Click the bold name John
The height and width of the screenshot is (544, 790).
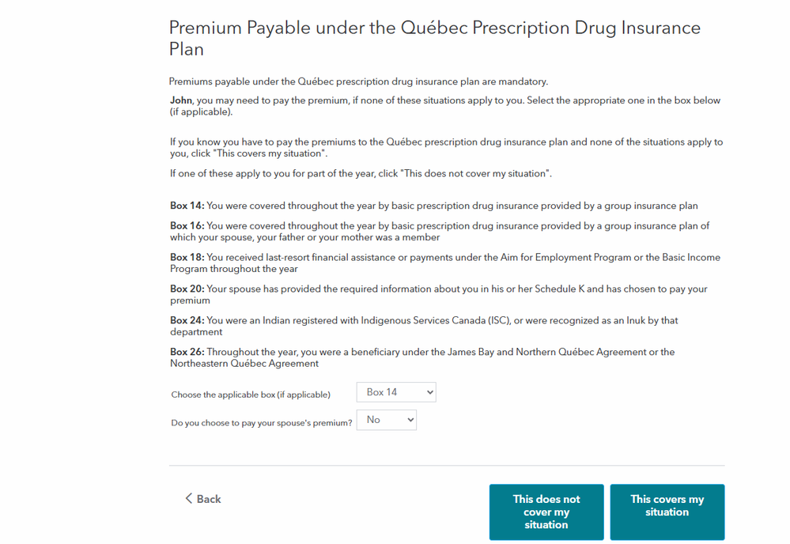[181, 101]
